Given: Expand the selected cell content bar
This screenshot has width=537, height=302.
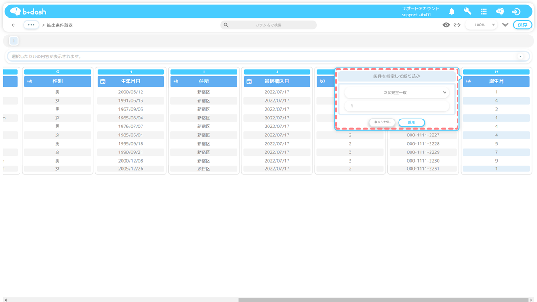Looking at the screenshot, I should 521,56.
